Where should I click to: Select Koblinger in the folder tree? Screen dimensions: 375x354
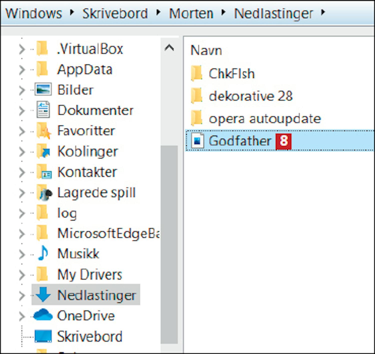click(87, 151)
